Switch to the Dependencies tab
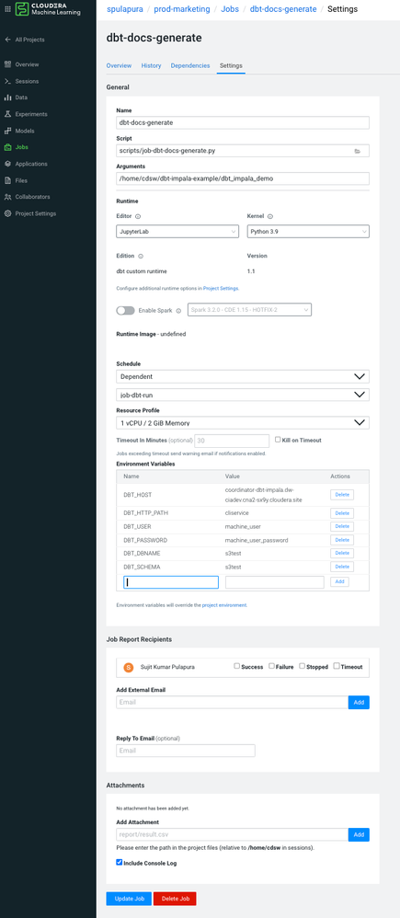400x918 pixels. [x=190, y=65]
